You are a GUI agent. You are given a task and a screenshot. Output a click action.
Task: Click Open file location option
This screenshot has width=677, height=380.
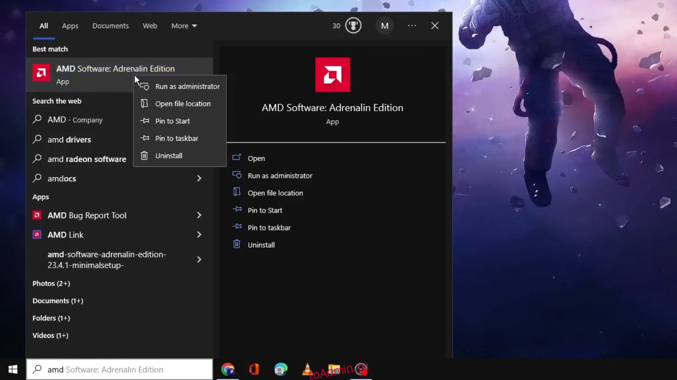point(183,103)
